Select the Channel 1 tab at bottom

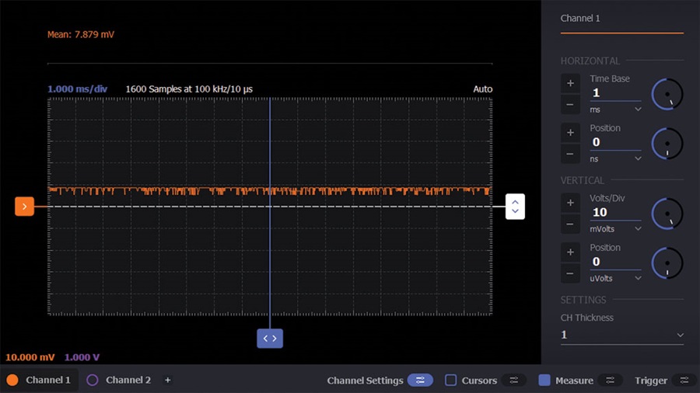coord(39,380)
